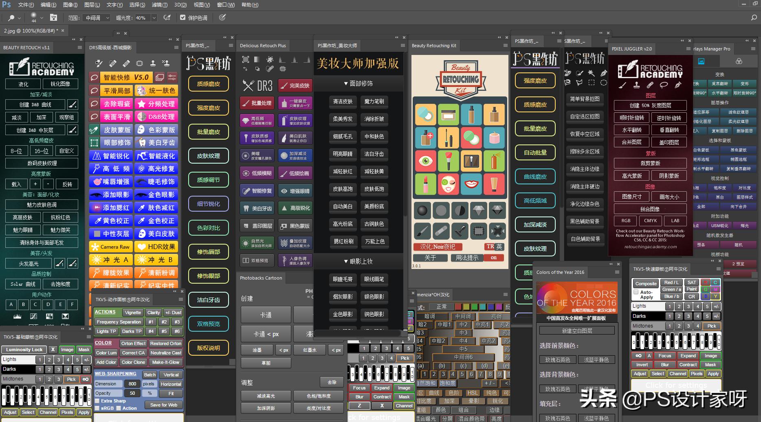Toggle Luminosity Lock in TKV5 basic panel

coord(24,350)
